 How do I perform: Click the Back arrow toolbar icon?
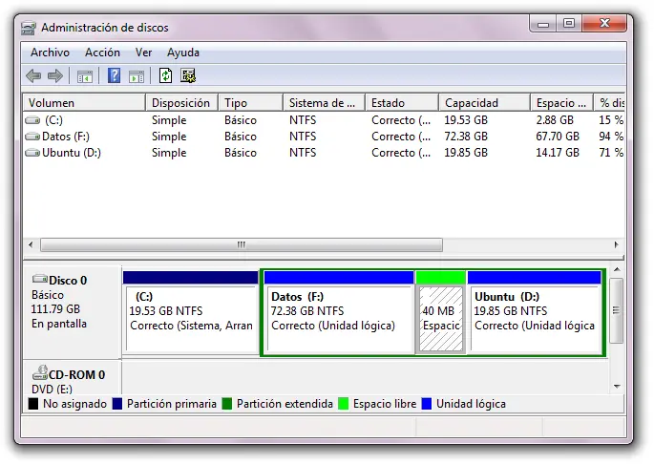click(33, 76)
